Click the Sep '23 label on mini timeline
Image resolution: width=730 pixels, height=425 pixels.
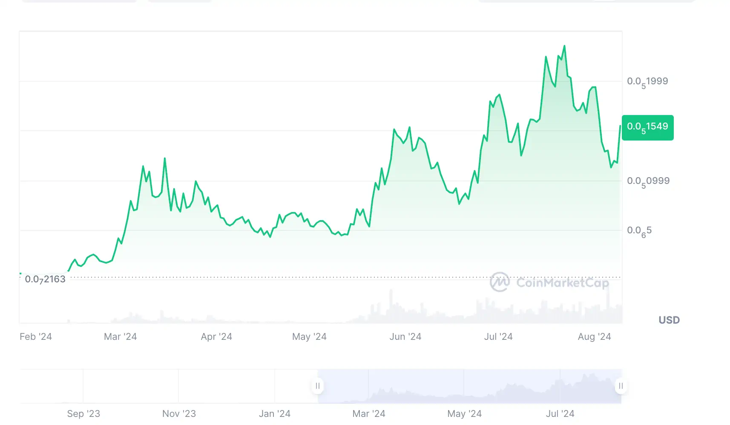(83, 413)
